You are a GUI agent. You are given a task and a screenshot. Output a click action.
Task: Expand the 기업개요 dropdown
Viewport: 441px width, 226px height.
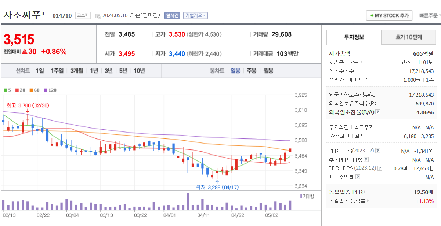point(195,15)
